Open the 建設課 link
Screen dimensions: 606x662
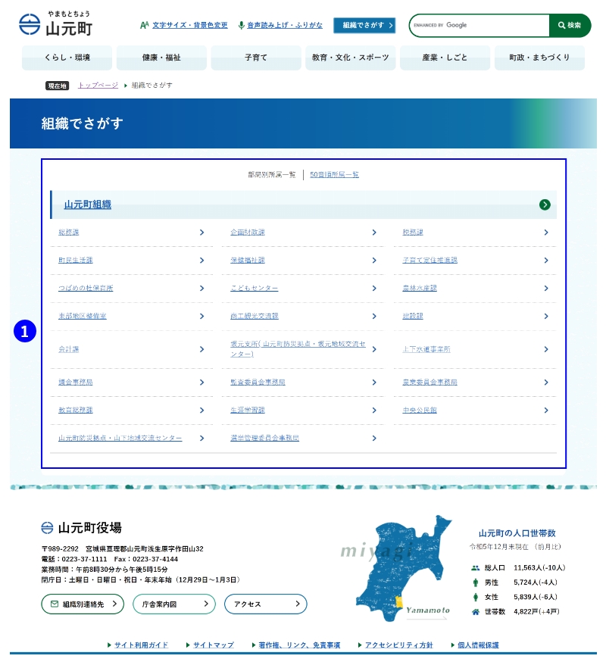click(413, 316)
